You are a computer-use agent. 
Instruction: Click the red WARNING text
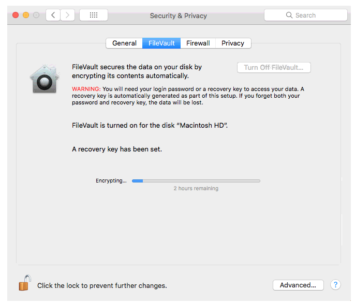[86, 89]
